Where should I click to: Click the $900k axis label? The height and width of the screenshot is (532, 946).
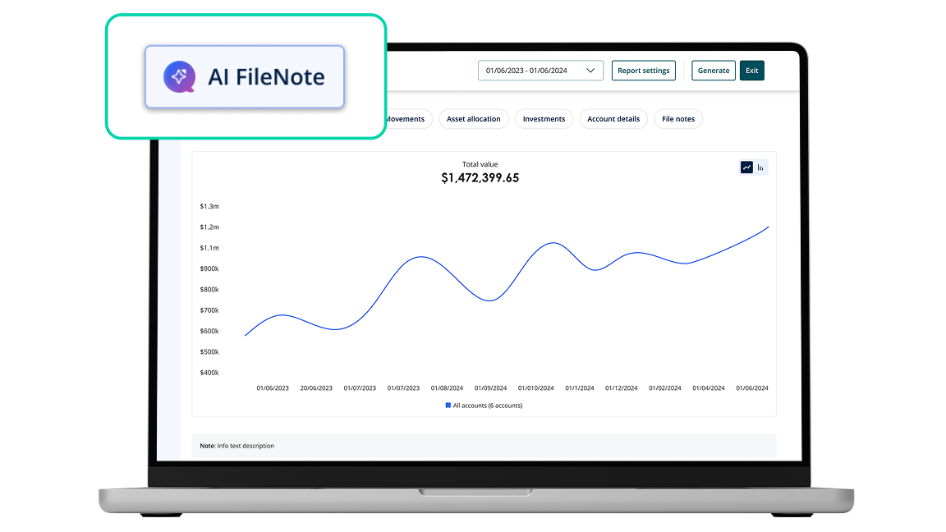[209, 269]
